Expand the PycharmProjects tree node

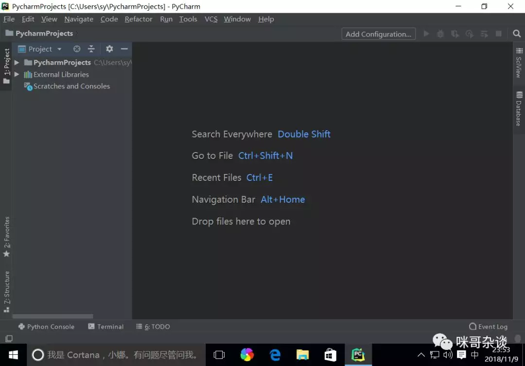coord(17,63)
